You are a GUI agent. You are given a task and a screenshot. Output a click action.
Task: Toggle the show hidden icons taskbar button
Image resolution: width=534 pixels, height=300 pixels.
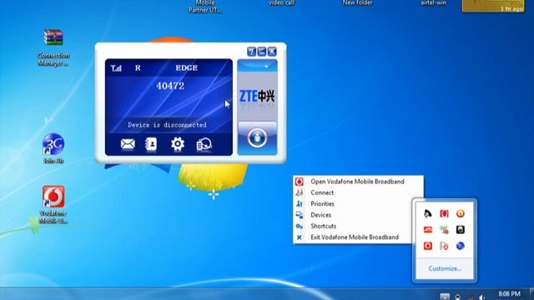(x=445, y=297)
